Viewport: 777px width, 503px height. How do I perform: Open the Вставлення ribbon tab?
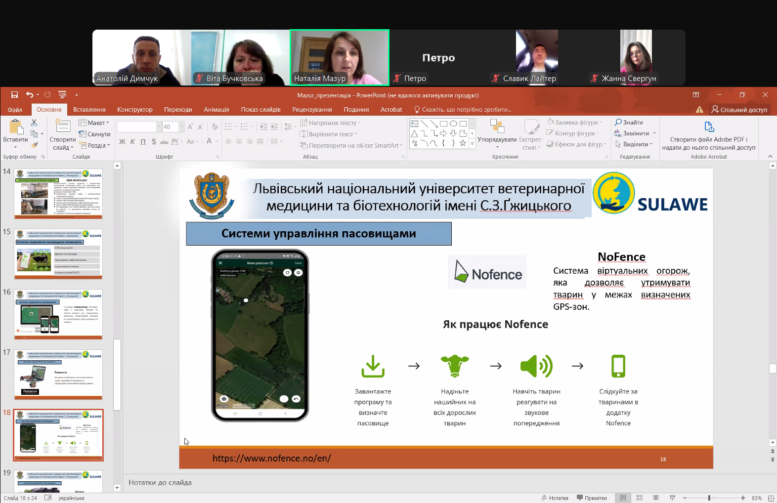coord(89,110)
